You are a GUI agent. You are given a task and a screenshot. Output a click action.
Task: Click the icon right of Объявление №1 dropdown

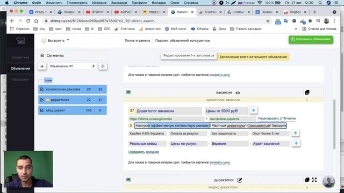click(x=103, y=66)
